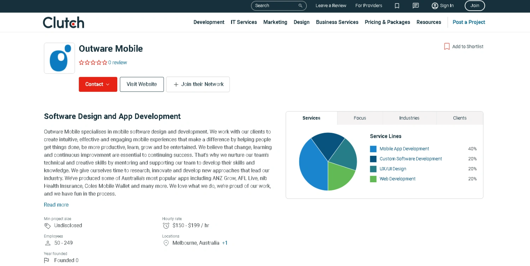Open the IT Services menu
The height and width of the screenshot is (266, 530).
[244, 22]
